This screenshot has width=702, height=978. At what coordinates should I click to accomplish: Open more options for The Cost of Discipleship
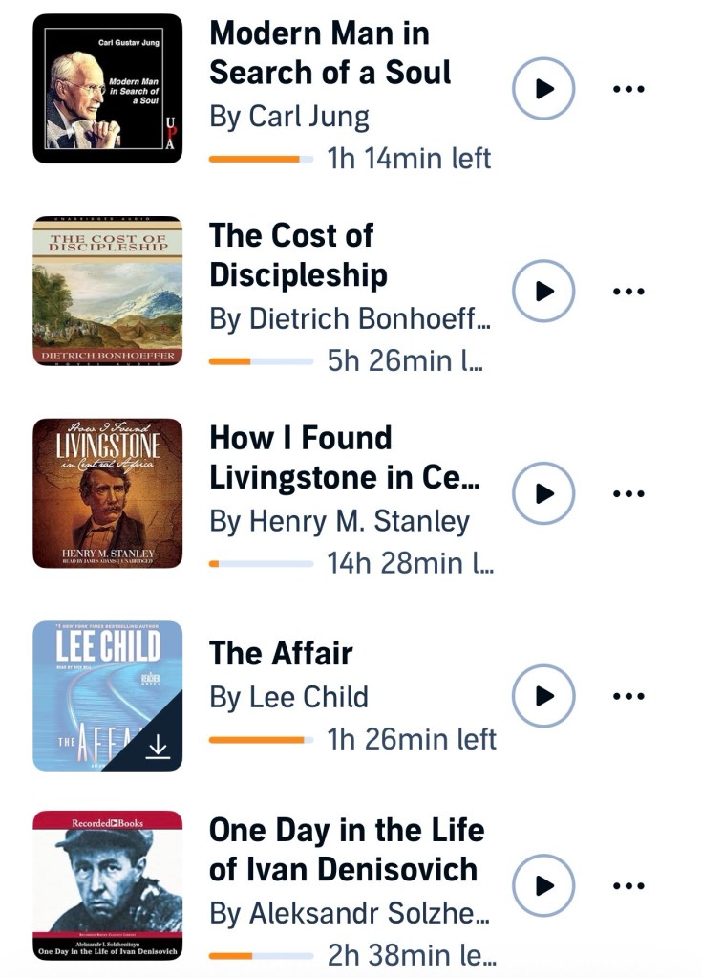628,291
